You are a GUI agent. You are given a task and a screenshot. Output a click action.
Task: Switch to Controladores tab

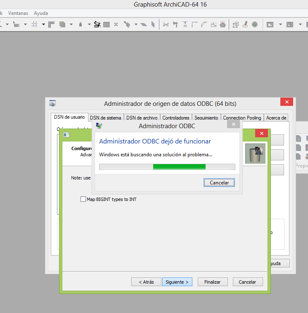point(176,118)
